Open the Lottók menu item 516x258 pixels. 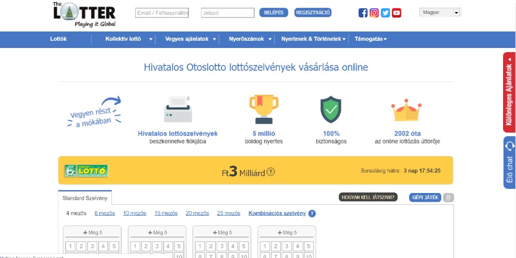[x=58, y=39]
